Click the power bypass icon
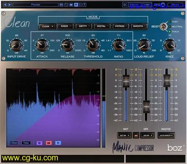Image resolution: width=187 pixels, height=164 pixels. [x=163, y=5]
